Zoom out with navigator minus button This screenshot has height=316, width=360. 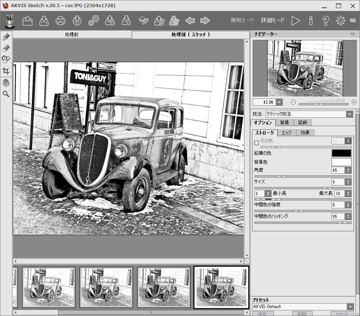point(293,102)
